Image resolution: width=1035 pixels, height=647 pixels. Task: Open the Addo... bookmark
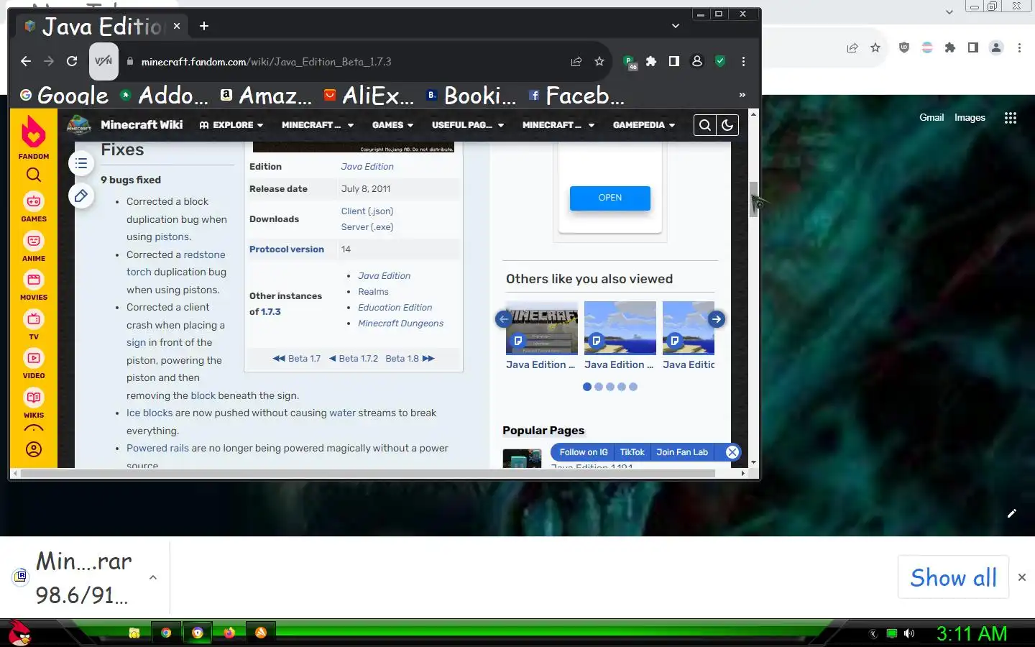coord(164,95)
